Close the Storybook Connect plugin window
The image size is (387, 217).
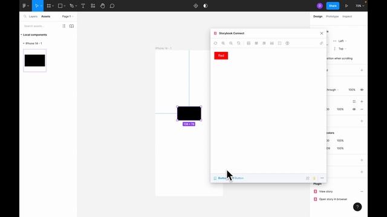click(x=321, y=33)
